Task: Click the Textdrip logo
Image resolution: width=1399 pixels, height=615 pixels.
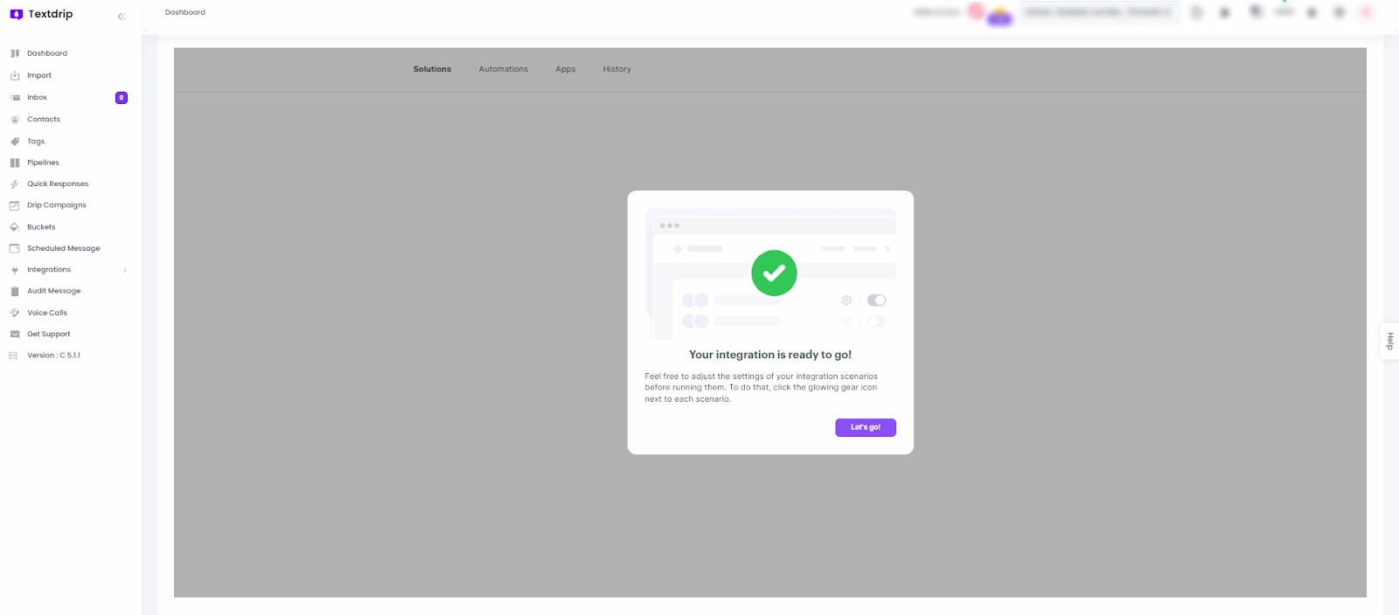Action: pos(41,14)
